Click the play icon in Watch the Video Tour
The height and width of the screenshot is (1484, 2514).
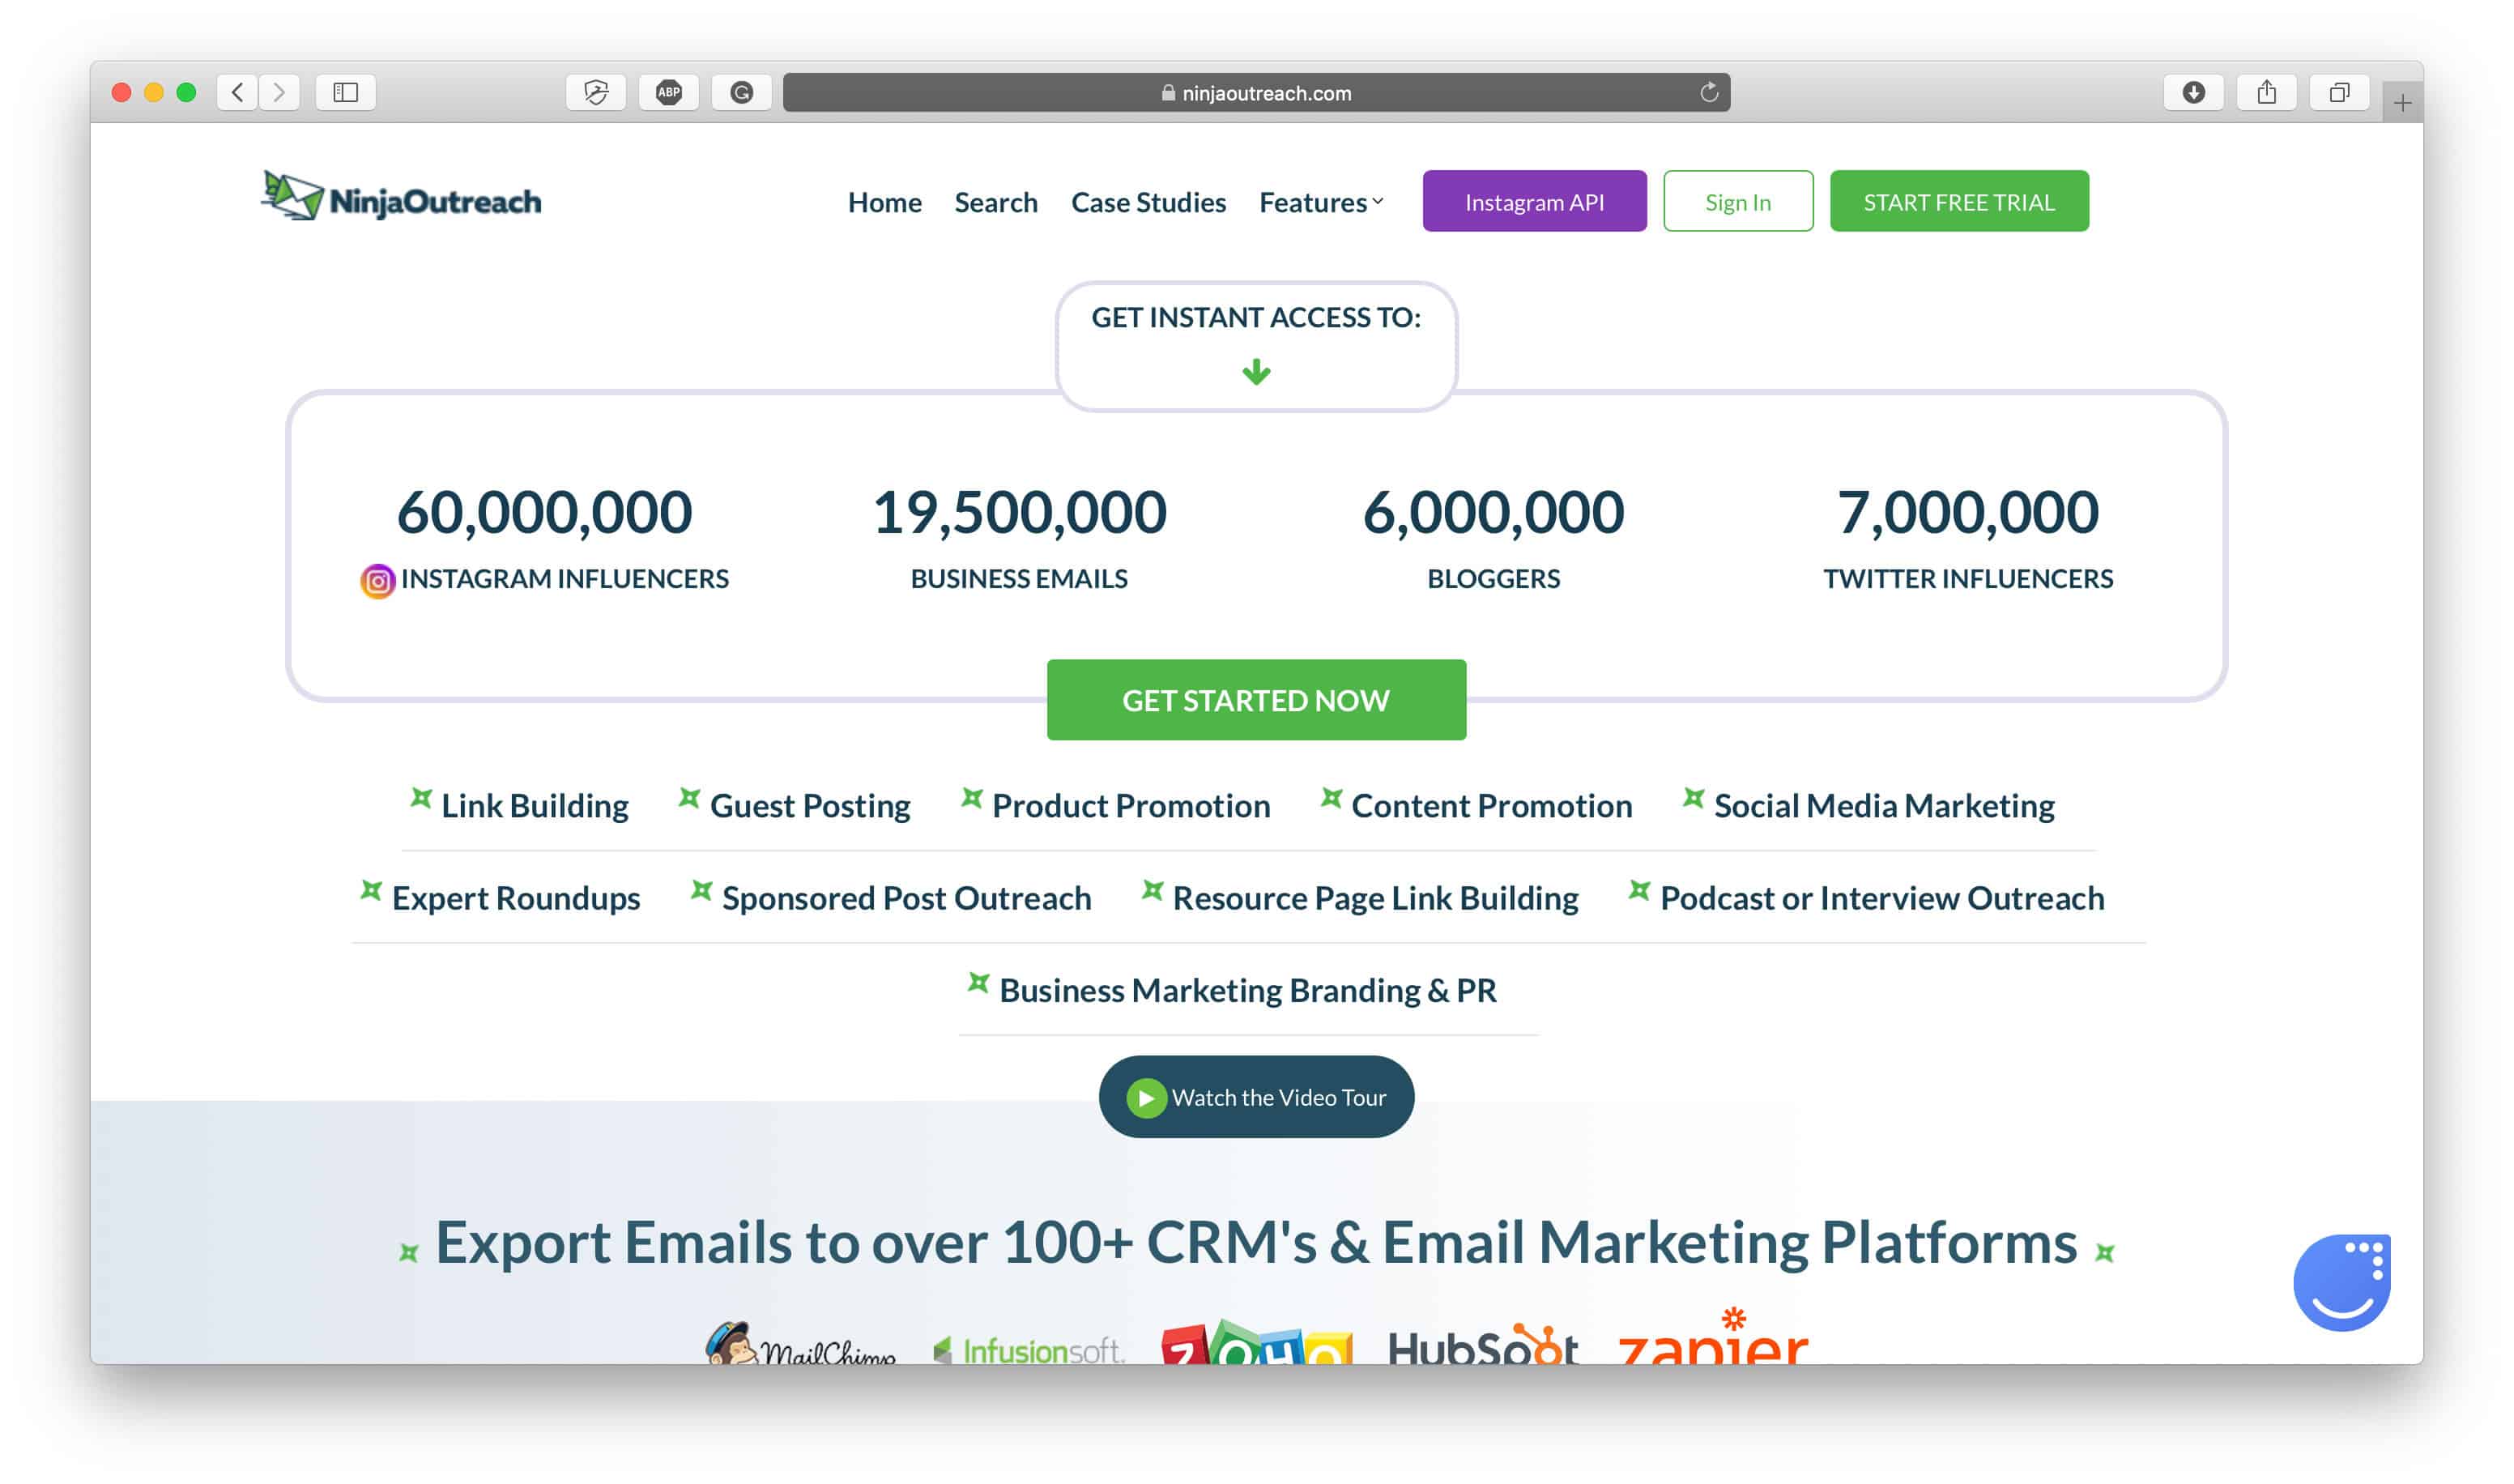point(1145,1098)
